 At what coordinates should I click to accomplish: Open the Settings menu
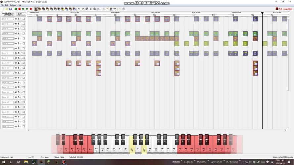13,5
